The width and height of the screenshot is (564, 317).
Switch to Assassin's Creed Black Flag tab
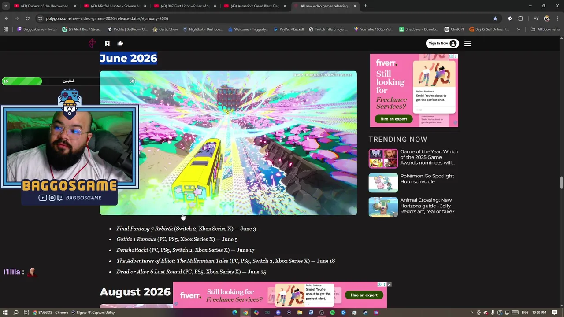(x=256, y=6)
